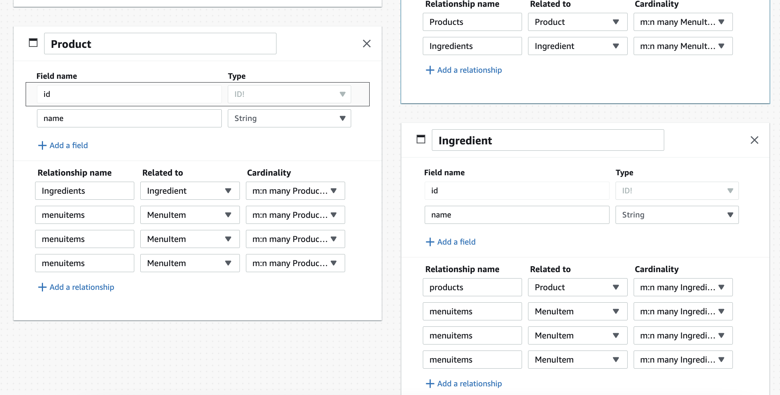
Task: Click the plus icon beside Add a field under Ingredient
Action: [430, 242]
